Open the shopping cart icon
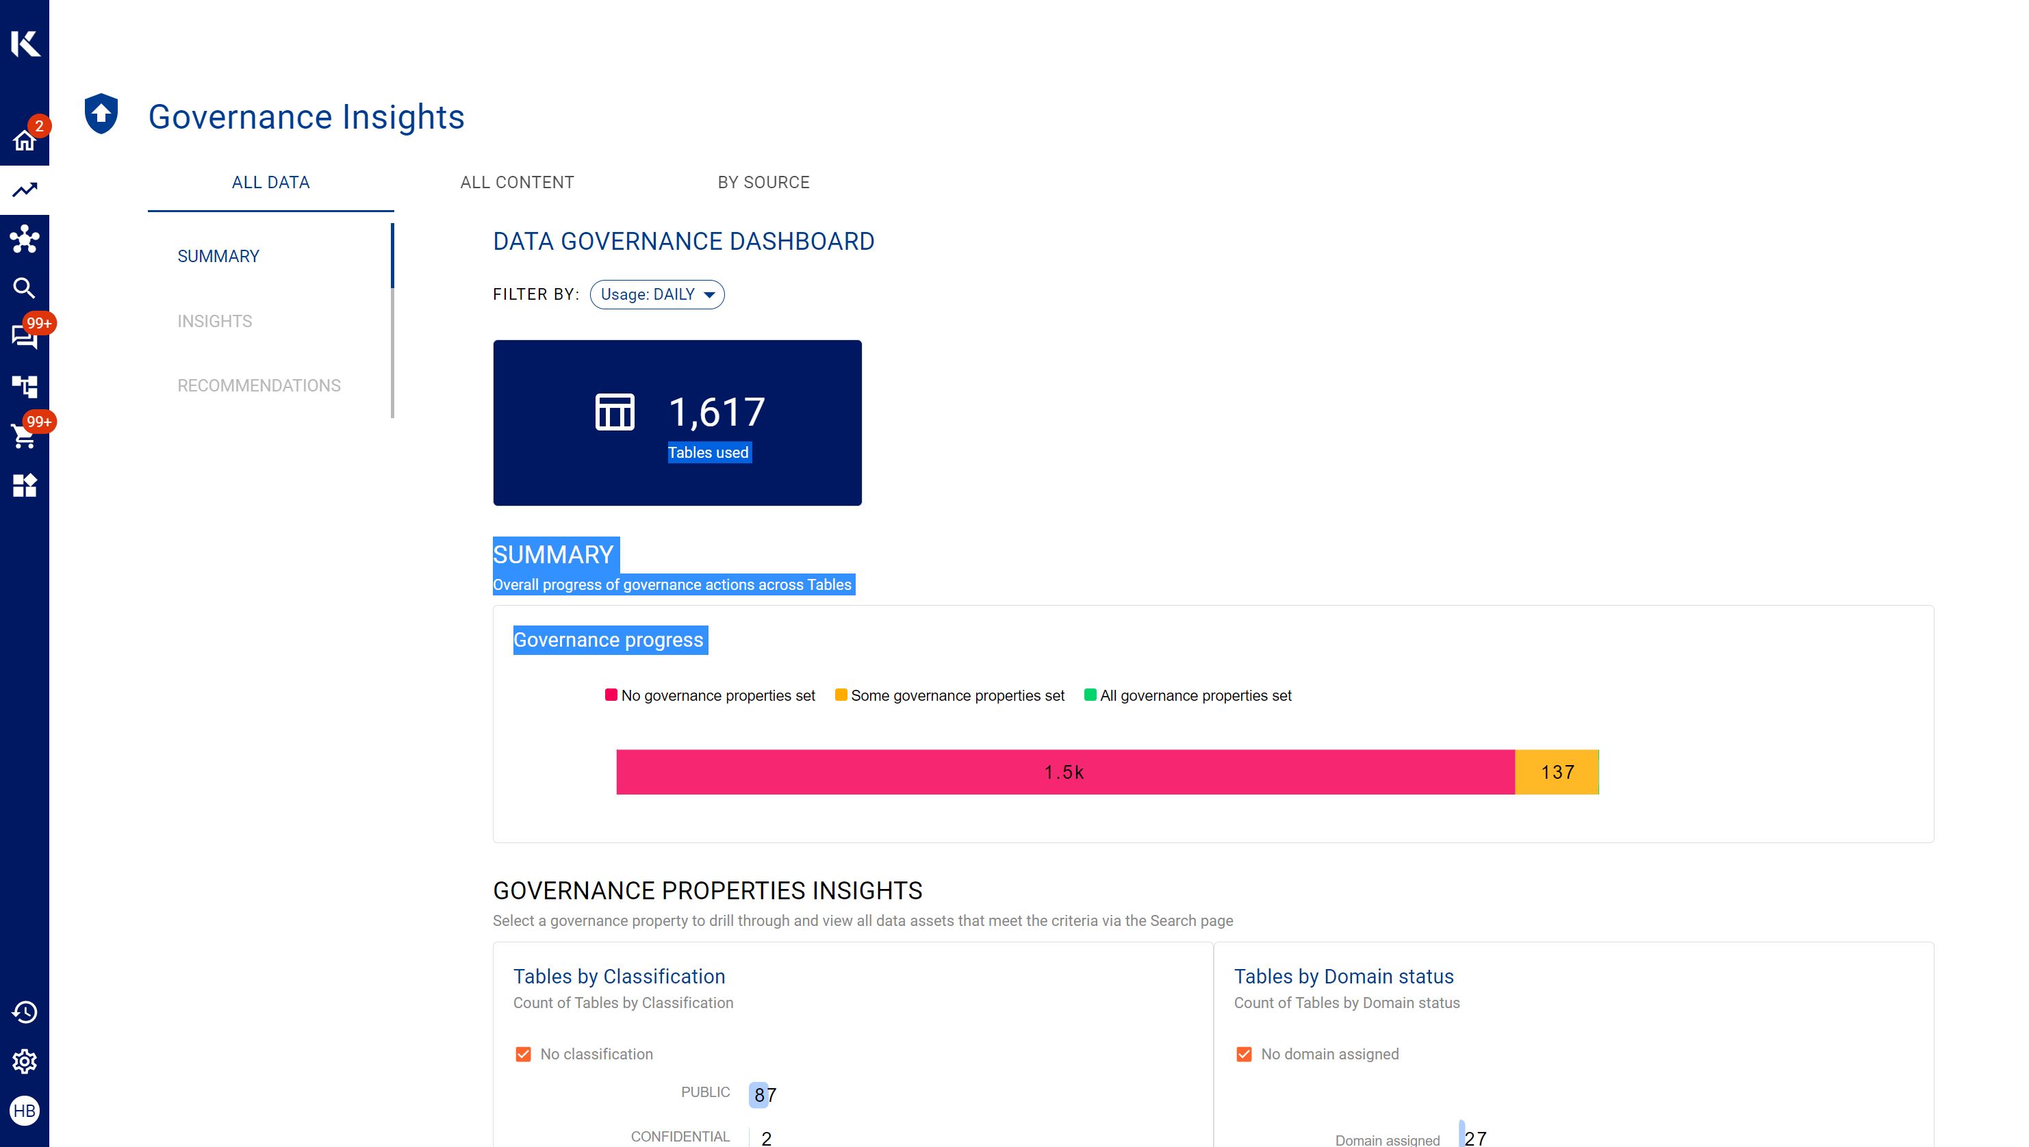2029x1147 pixels. tap(24, 437)
